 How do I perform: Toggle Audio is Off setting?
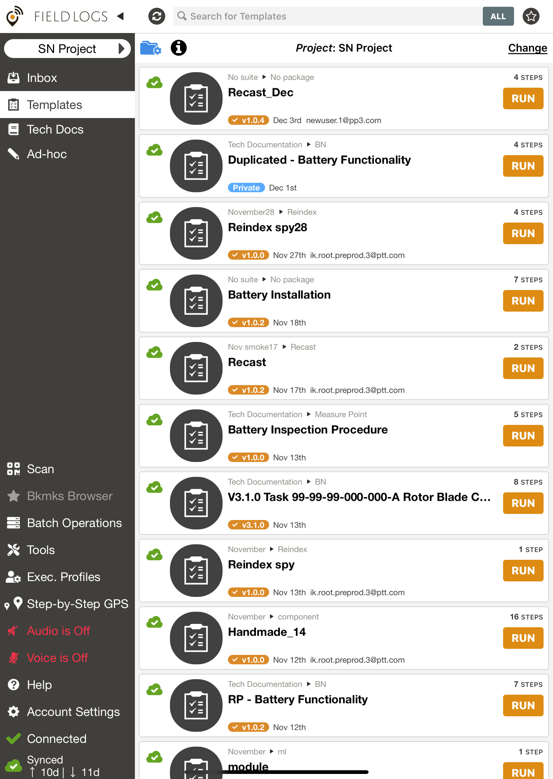(x=58, y=631)
